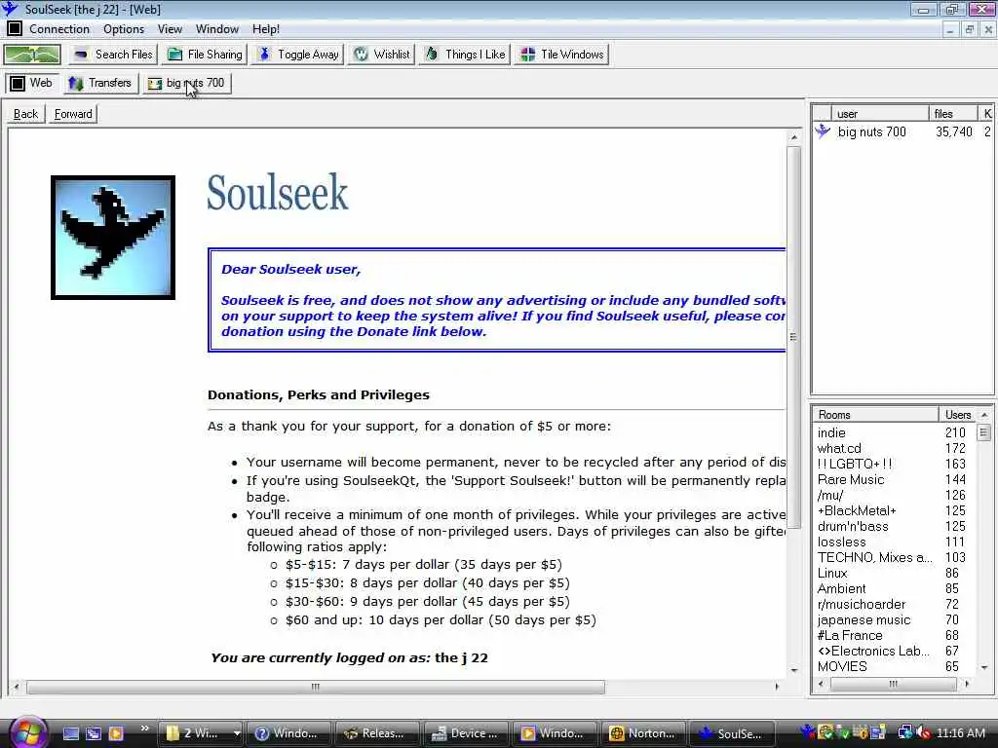The width and height of the screenshot is (998, 748).
Task: Click the Forward button
Action: coord(73,114)
